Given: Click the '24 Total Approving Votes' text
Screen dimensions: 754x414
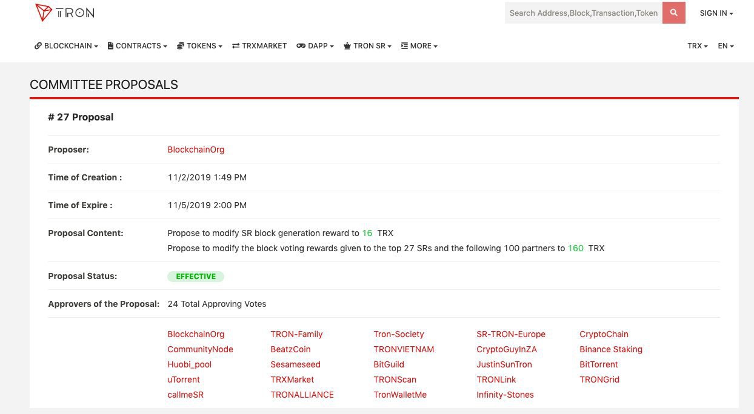Looking at the screenshot, I should click(217, 304).
